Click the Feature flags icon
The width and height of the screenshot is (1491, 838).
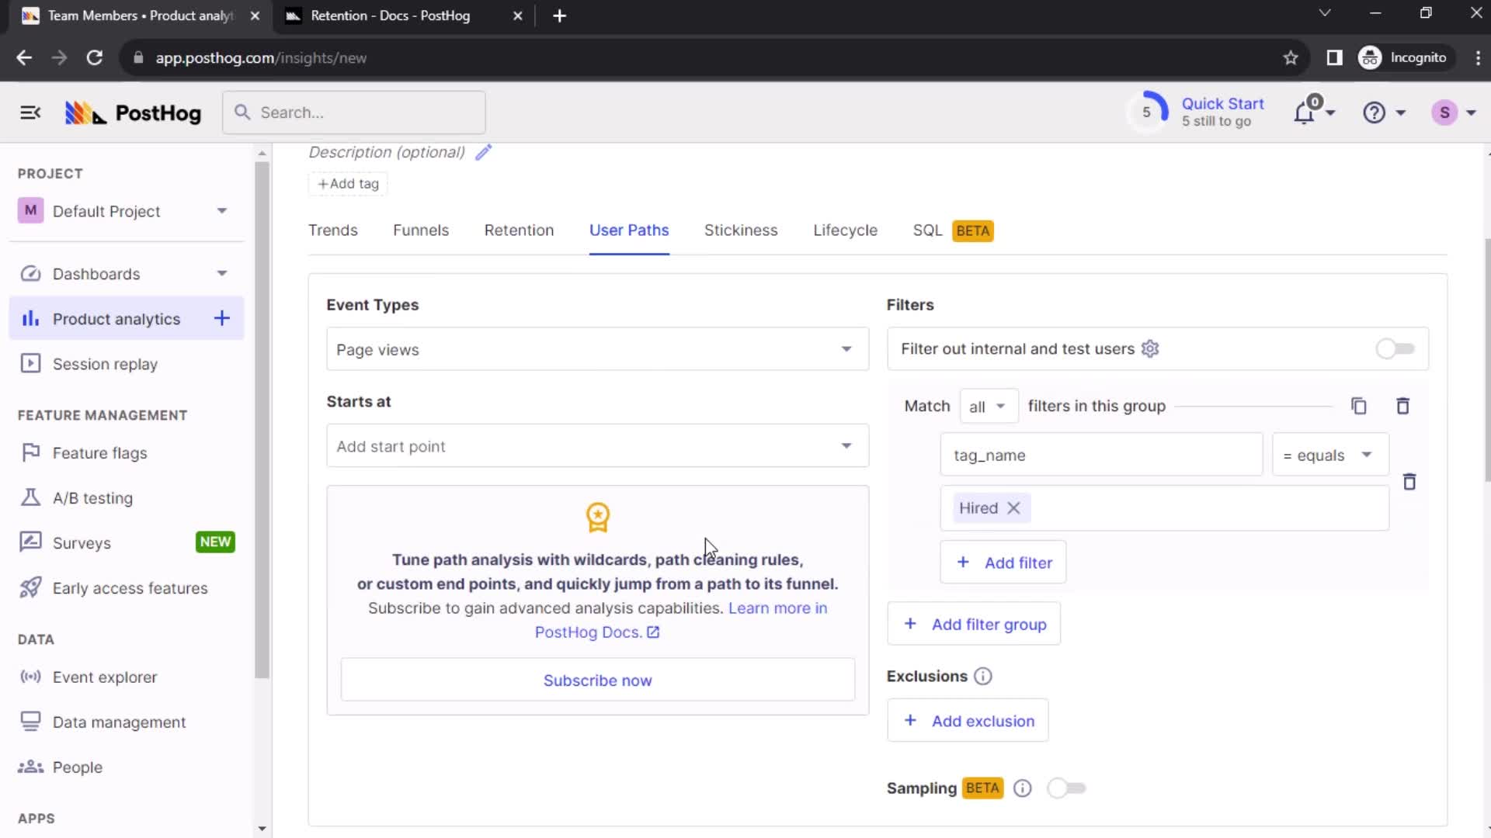point(30,452)
